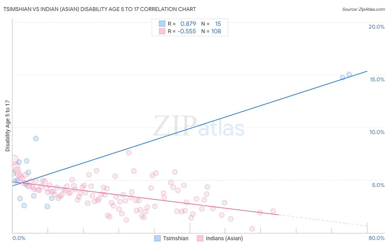This screenshot has width=388, height=246.
Task: Click the 20.0% y-axis label
Action: point(376,27)
